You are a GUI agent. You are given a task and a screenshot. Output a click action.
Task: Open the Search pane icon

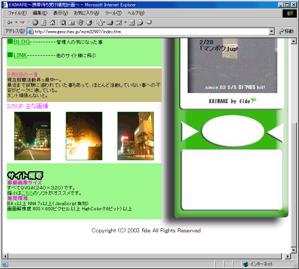(x=63, y=22)
